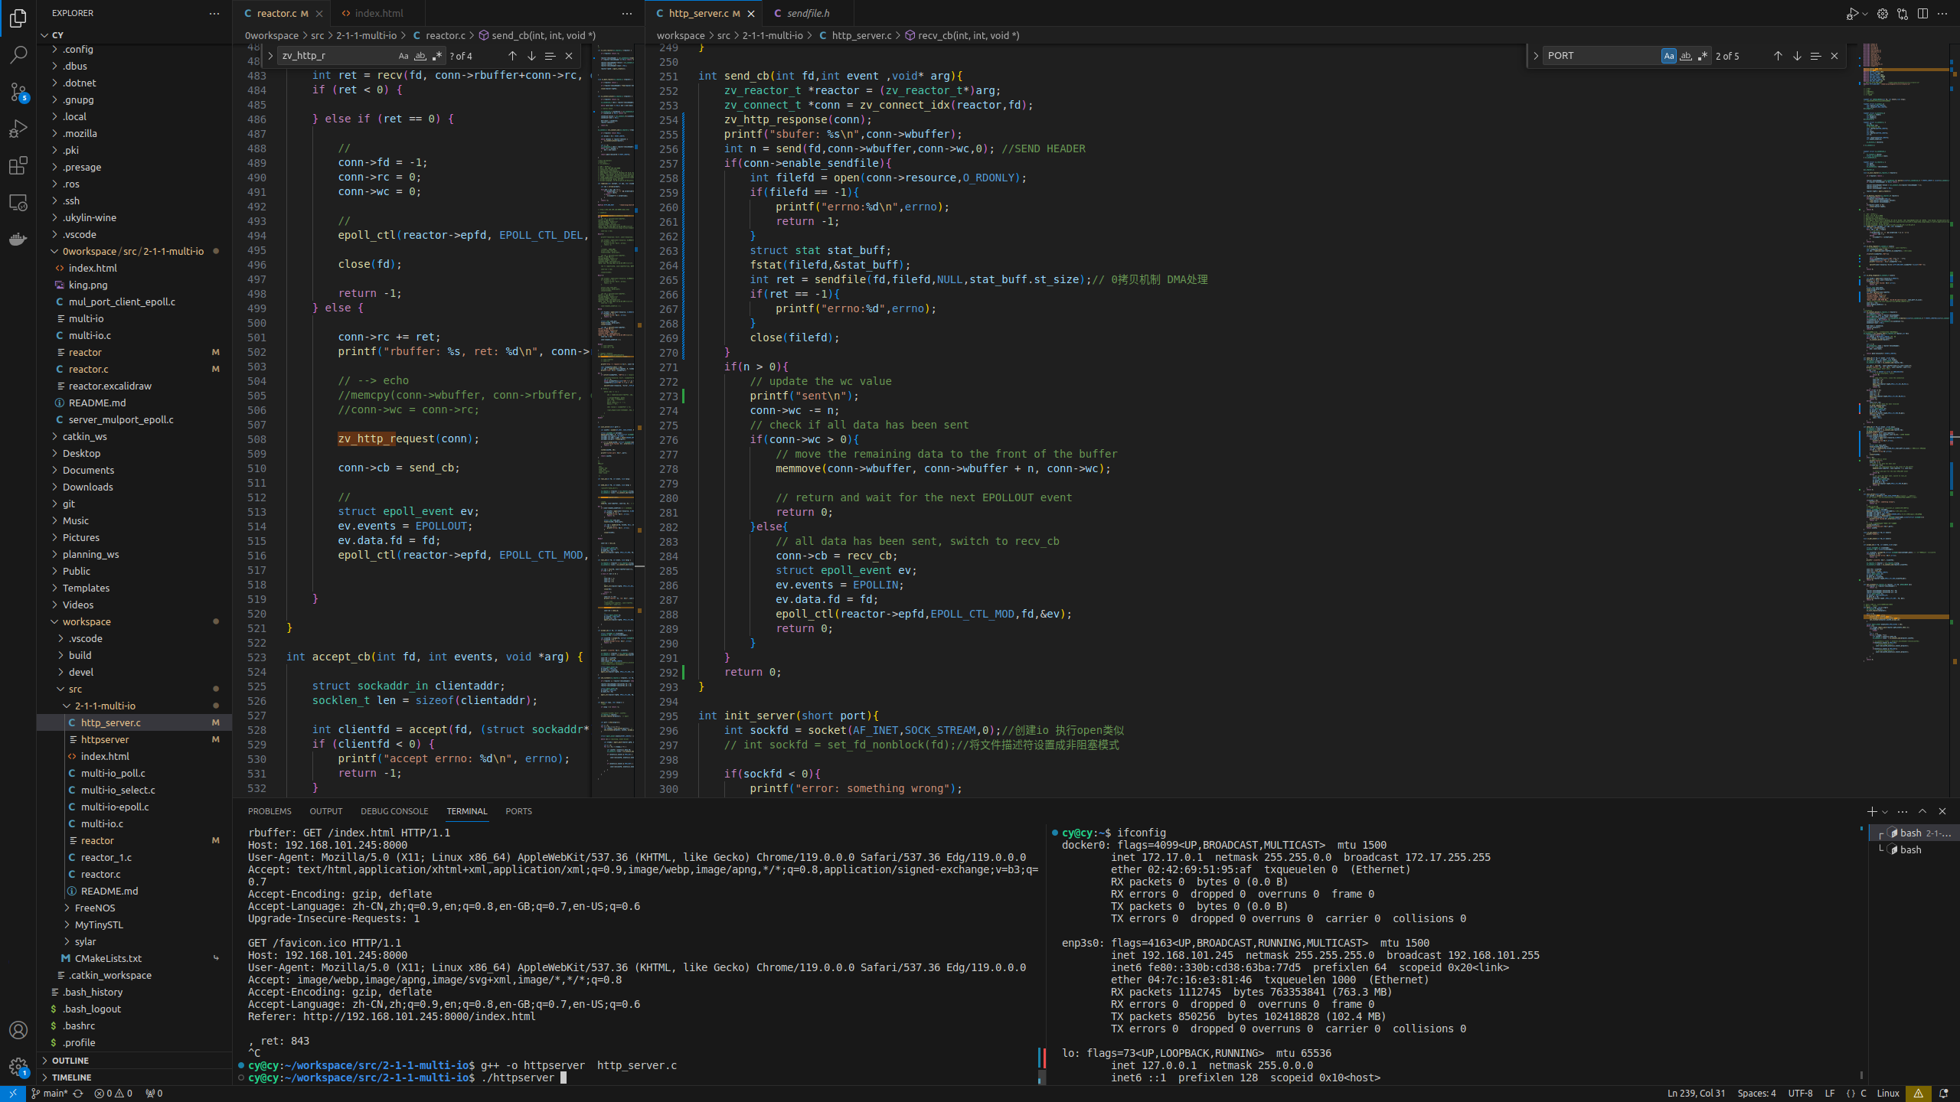
Task: Click main* branch in status bar
Action: pos(54,1094)
